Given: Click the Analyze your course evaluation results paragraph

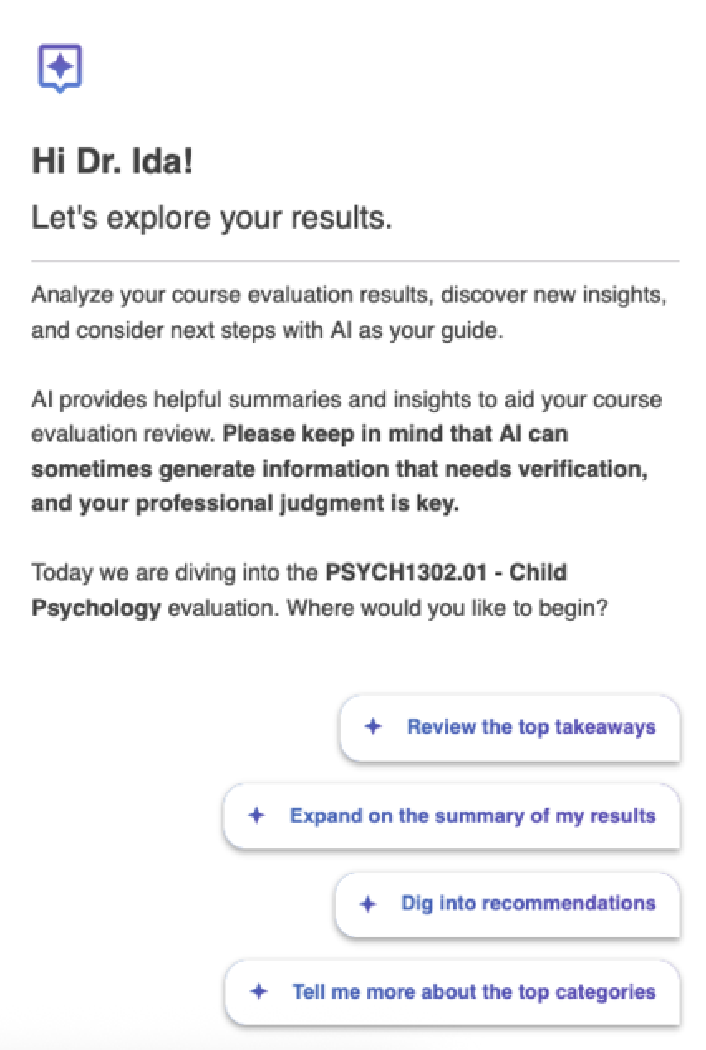Looking at the screenshot, I should (x=349, y=312).
